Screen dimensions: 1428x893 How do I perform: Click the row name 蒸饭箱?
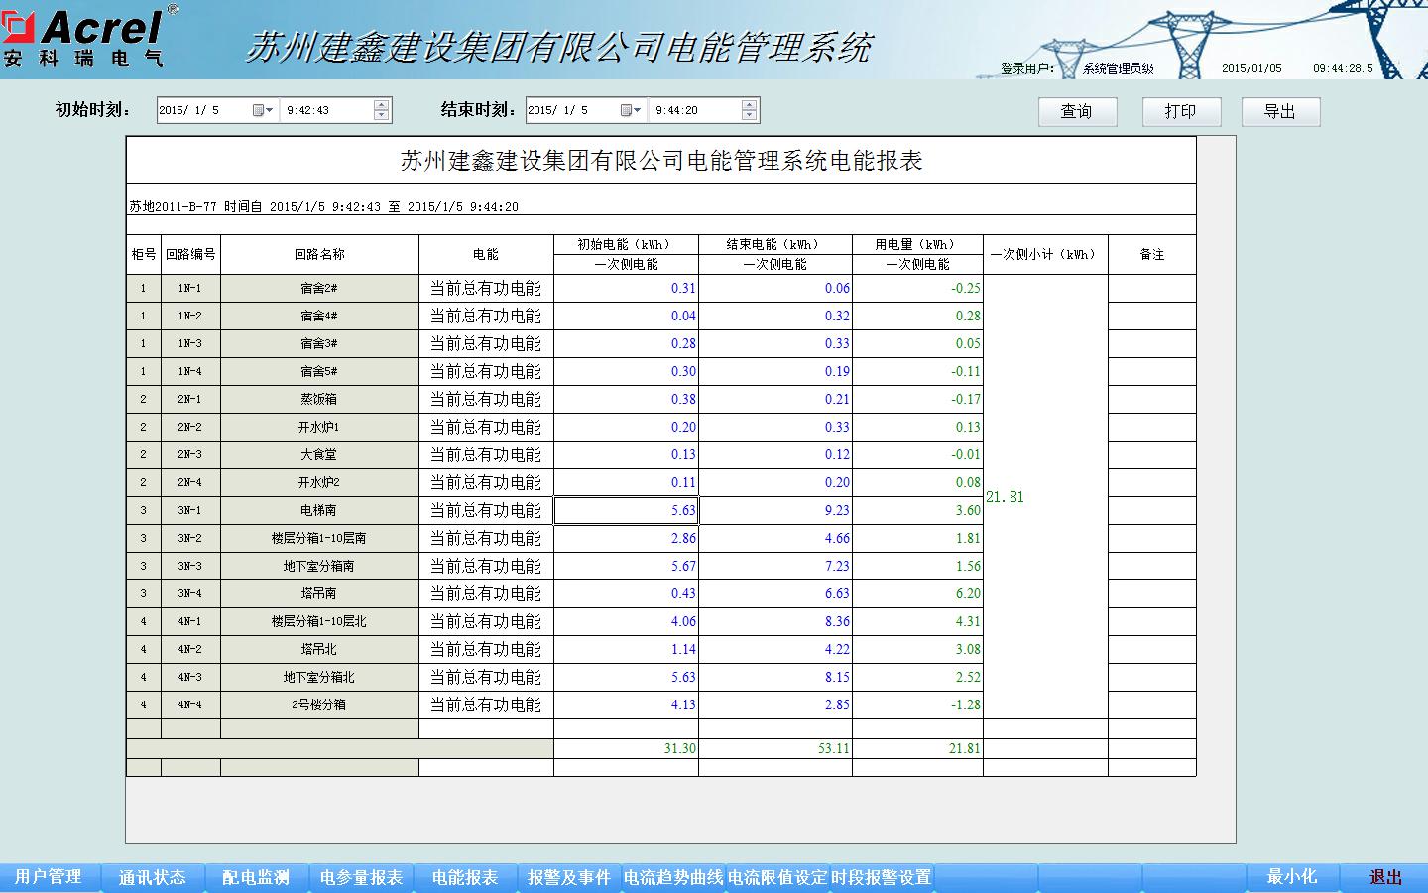pyautogui.click(x=319, y=400)
